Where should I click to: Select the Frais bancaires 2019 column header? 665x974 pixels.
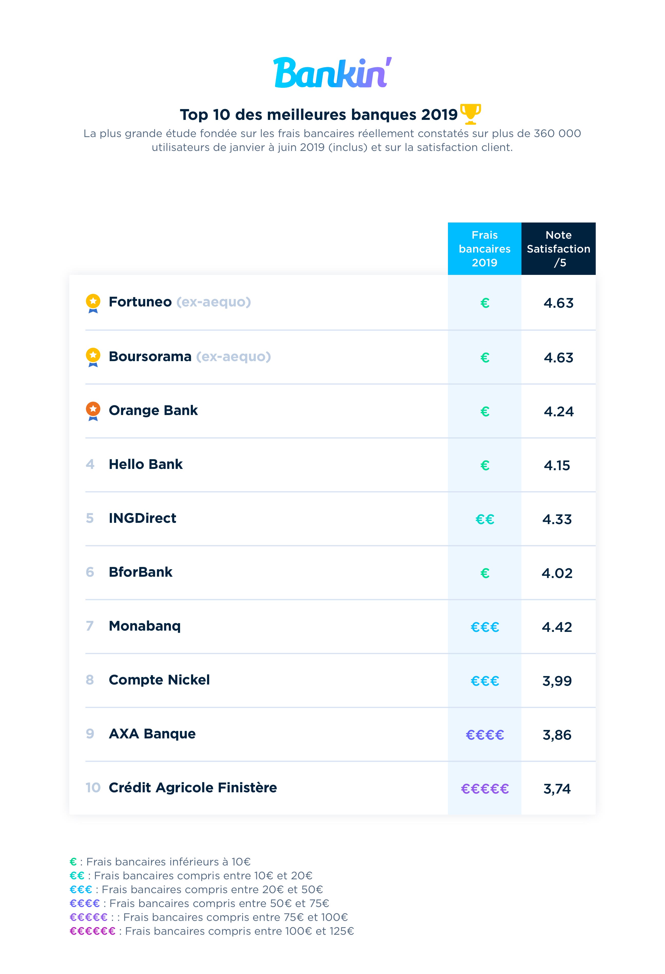(x=485, y=248)
